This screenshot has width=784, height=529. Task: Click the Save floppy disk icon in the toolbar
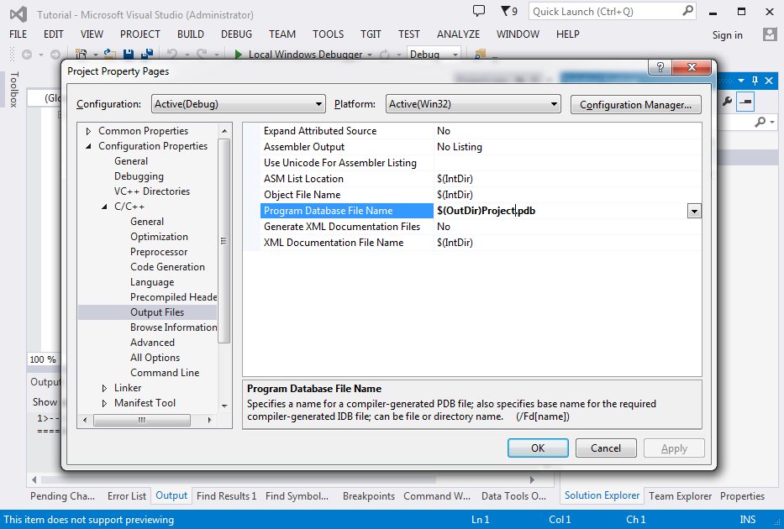click(x=129, y=54)
